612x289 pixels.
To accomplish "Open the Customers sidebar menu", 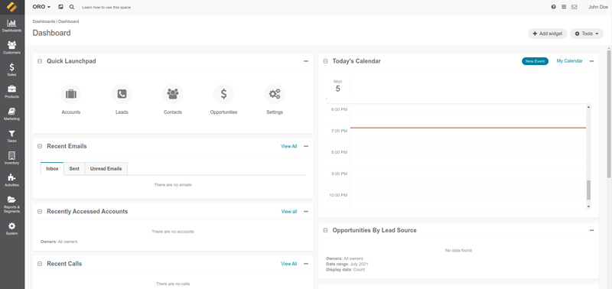I will (11, 47).
